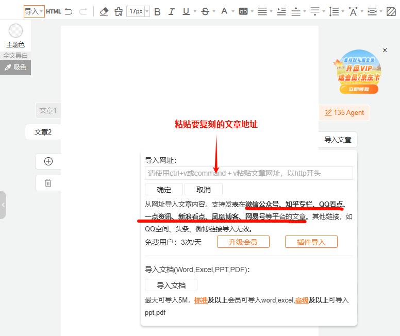Click the 升级会员 upgrade button
The image size is (400, 336).
[x=243, y=242]
